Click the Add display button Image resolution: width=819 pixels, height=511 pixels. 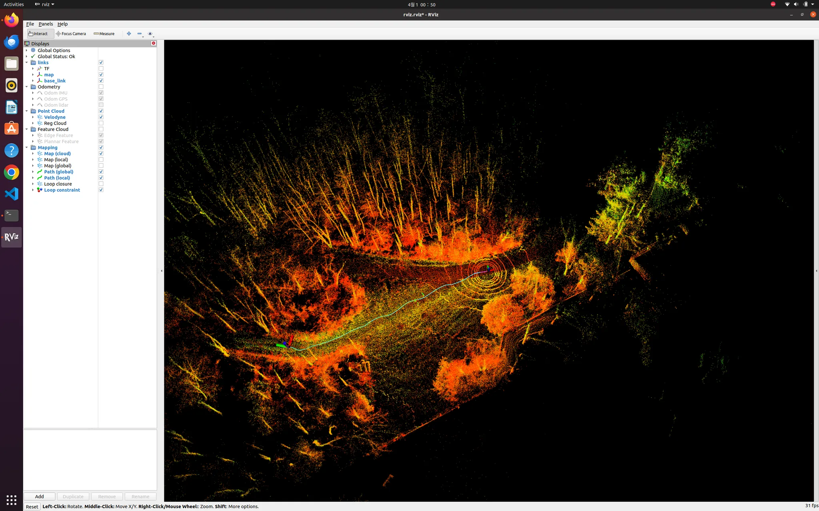coord(39,496)
